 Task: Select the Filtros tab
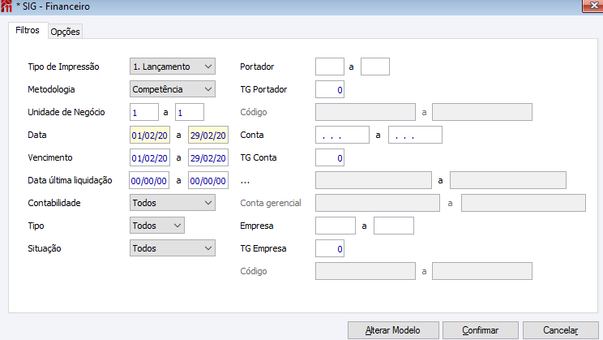[28, 30]
